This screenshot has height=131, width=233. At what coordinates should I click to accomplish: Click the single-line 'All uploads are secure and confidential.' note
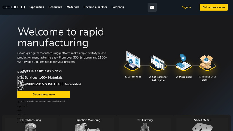[43, 102]
